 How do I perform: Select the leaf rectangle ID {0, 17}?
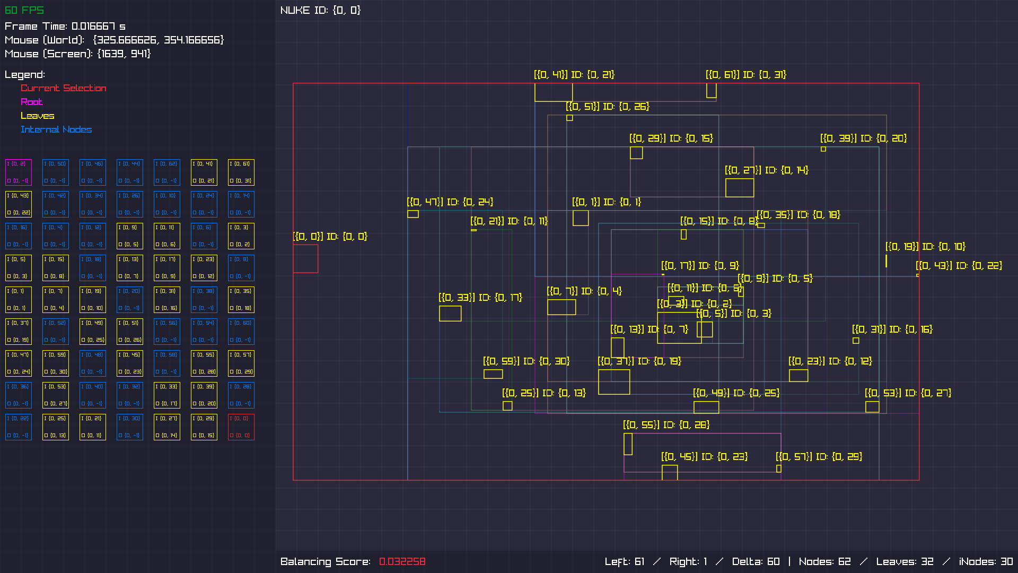point(450,314)
